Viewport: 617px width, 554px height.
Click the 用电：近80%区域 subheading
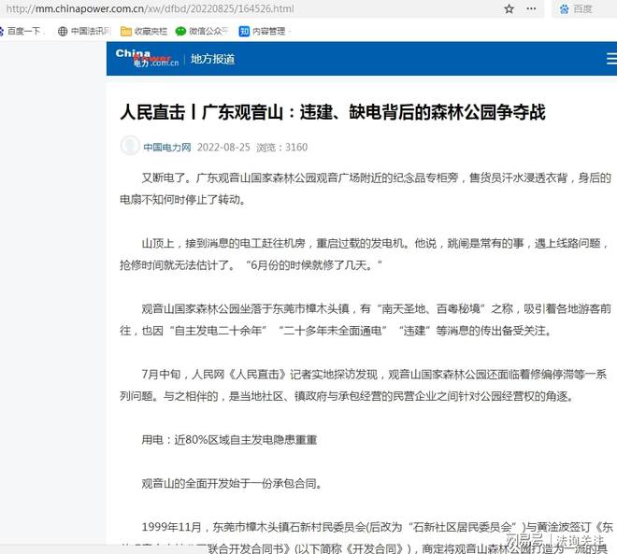coord(229,437)
